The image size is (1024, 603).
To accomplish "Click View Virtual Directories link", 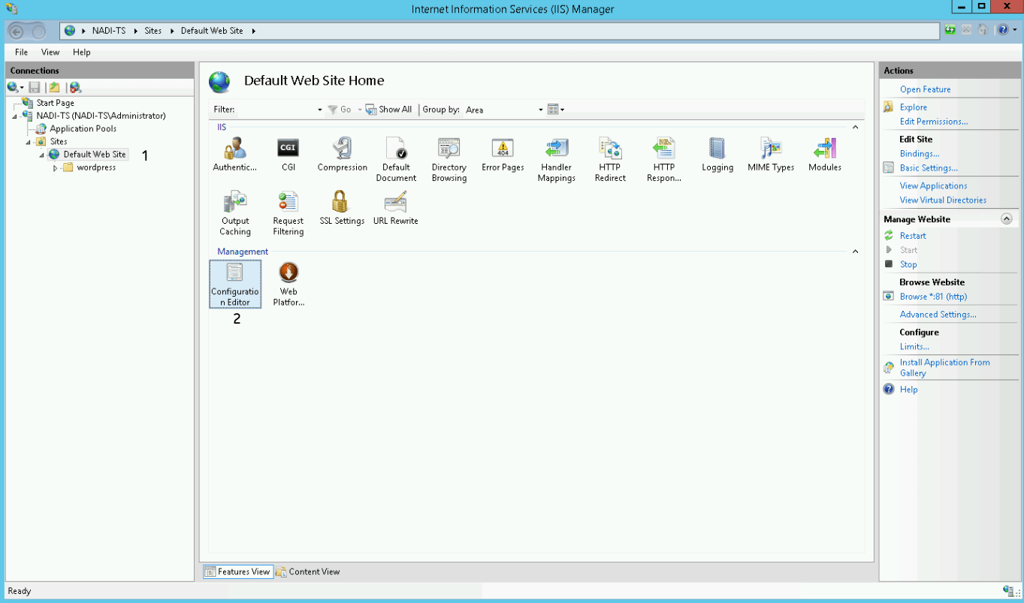I will pyautogui.click(x=944, y=200).
